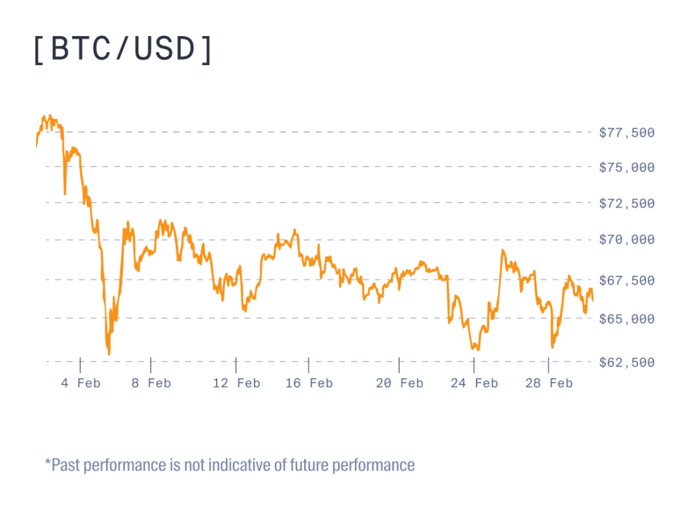Select the $75,000 price axis label

click(x=626, y=167)
